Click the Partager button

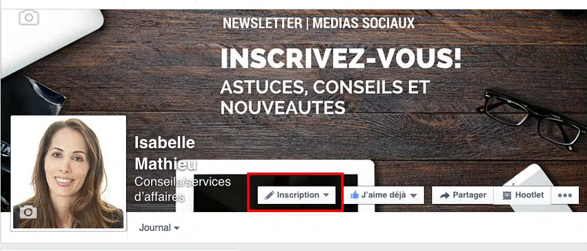(463, 195)
